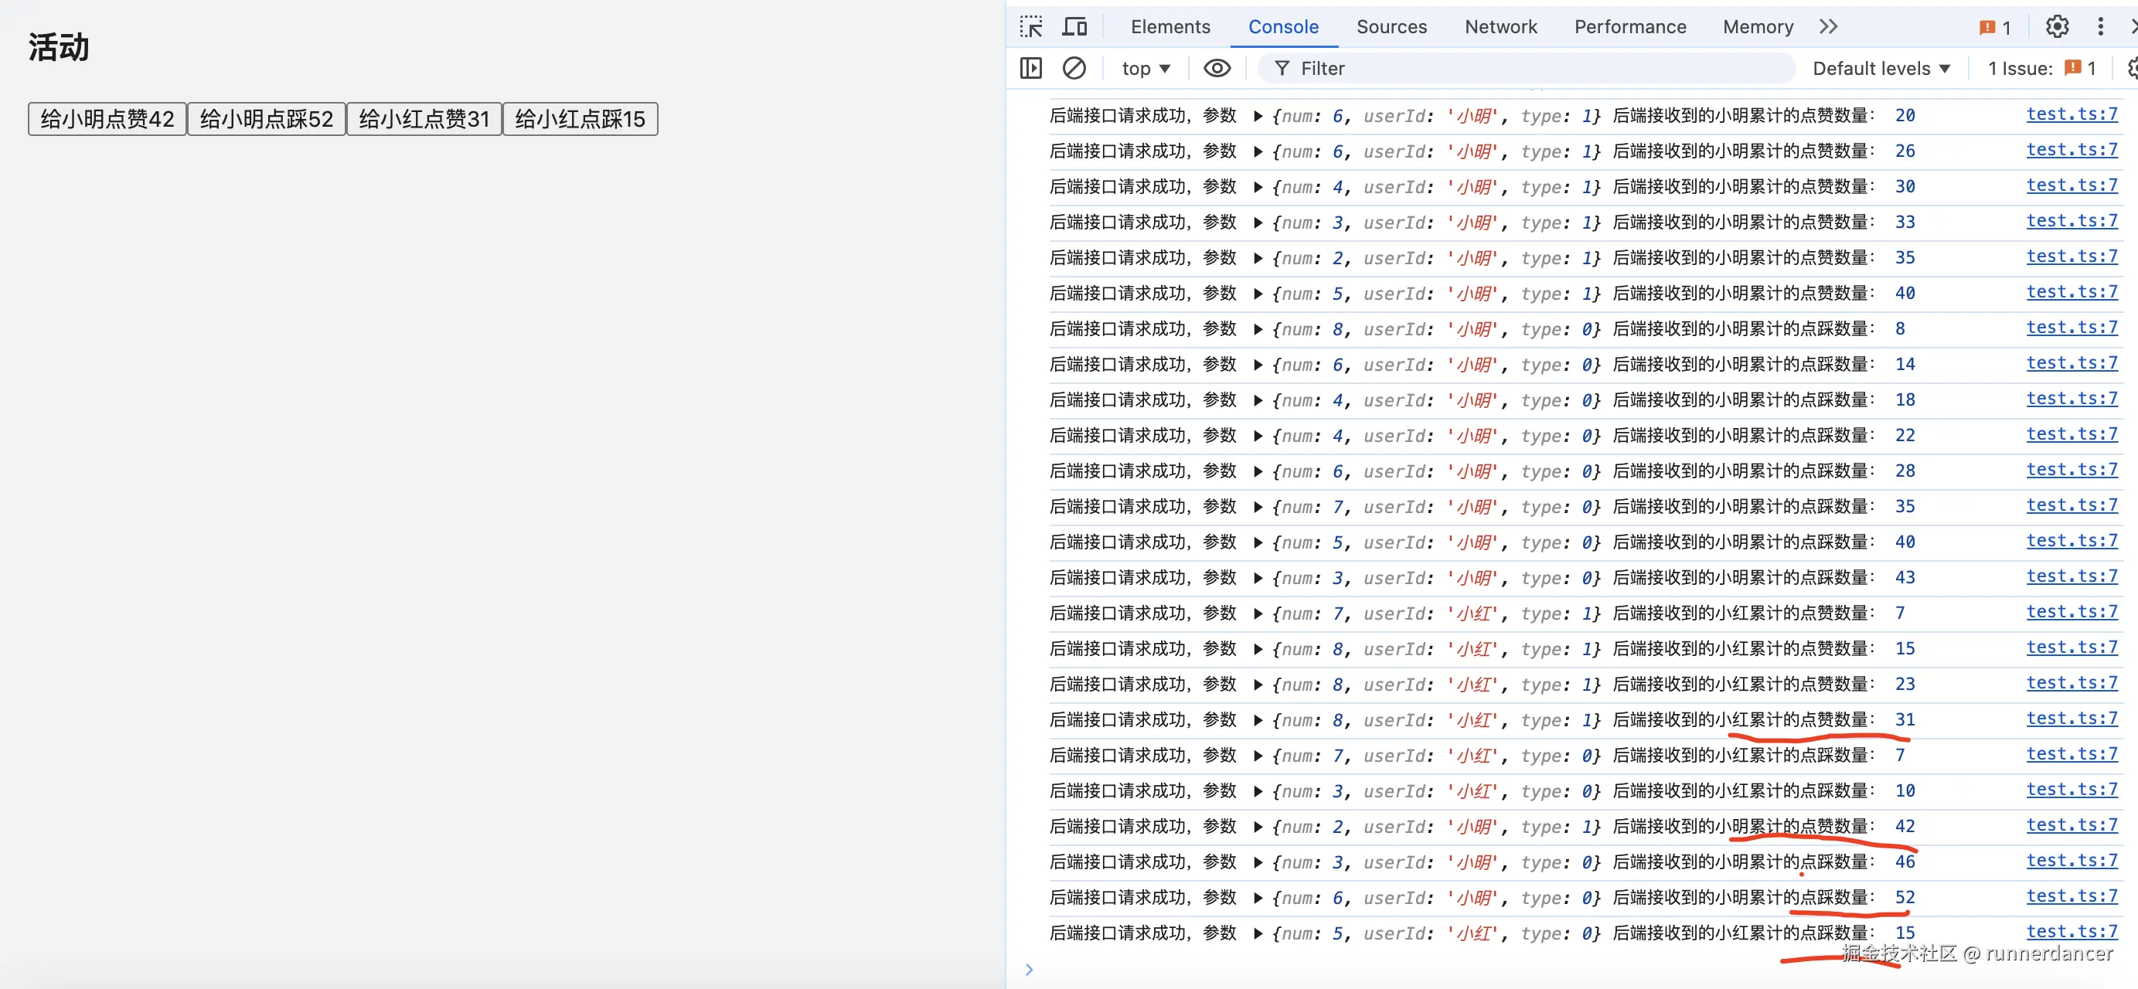Switch to the Network tab
2138x989 pixels.
coord(1500,26)
